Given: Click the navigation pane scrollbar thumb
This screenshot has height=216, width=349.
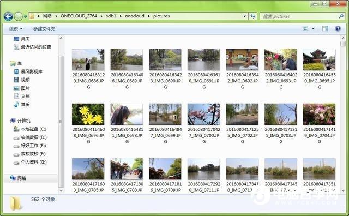Looking at the screenshot, I should pos(61,122).
